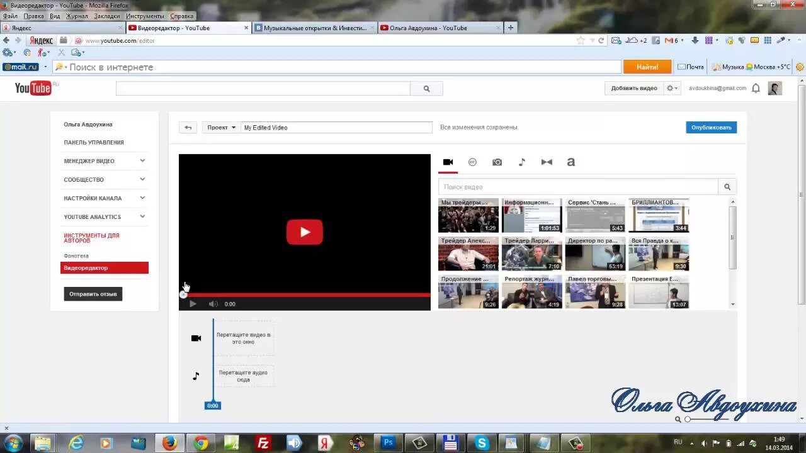Click the 'Опубликовать' button
This screenshot has height=453, width=806.
tap(712, 127)
